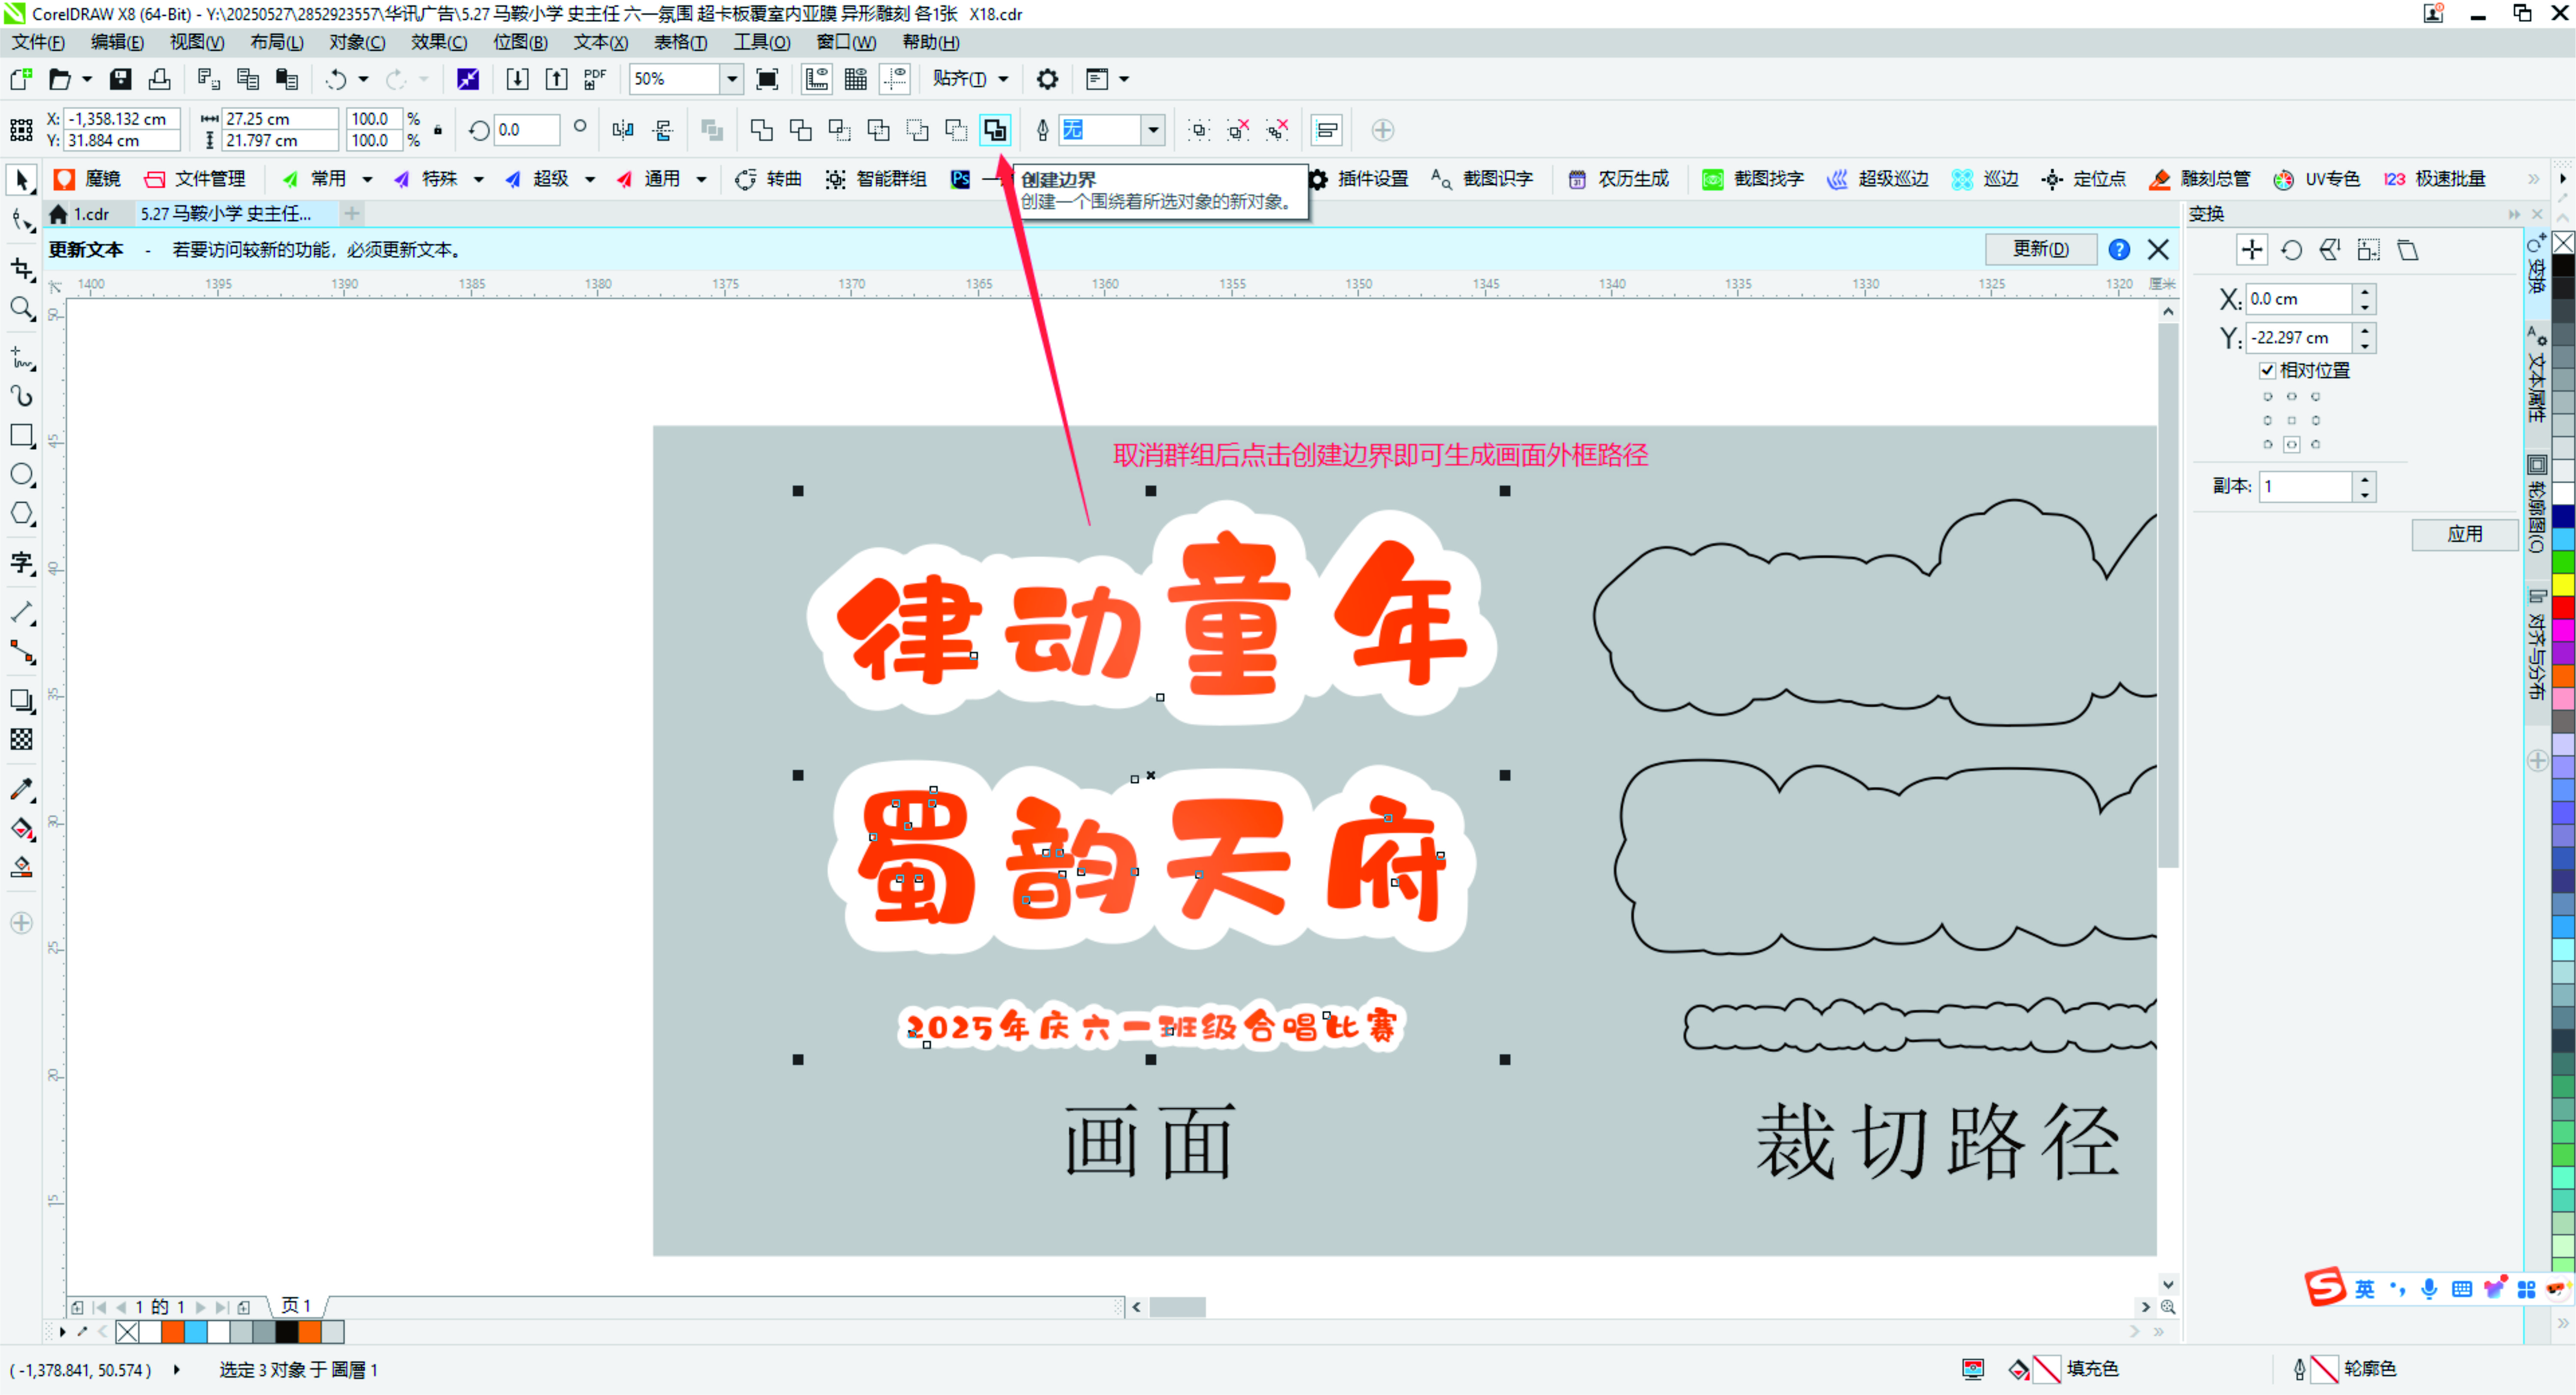Select the Crop tool

(x=21, y=269)
